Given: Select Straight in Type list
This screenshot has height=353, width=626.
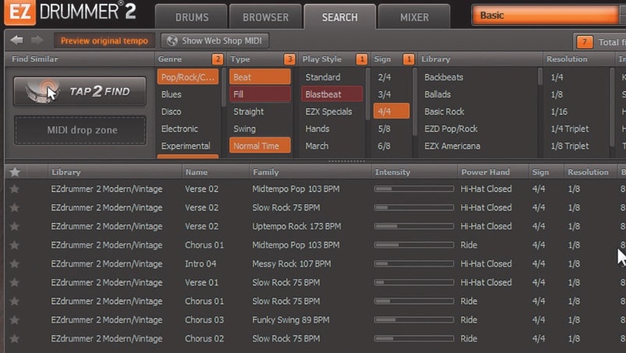Looking at the screenshot, I should [x=248, y=111].
